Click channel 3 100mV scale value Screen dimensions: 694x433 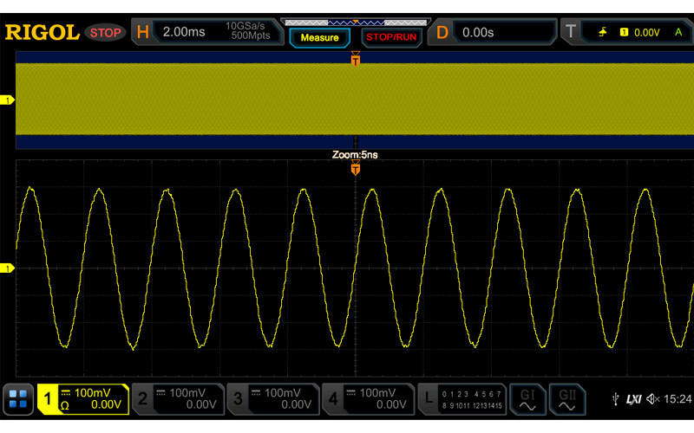coord(283,393)
